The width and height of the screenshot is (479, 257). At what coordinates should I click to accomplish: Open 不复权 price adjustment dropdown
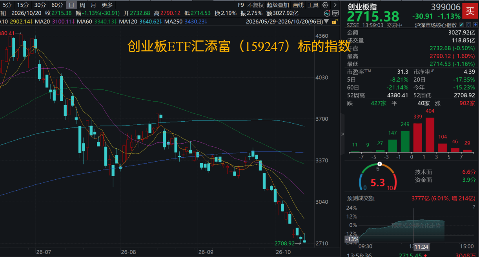pyautogui.click(x=255, y=5)
